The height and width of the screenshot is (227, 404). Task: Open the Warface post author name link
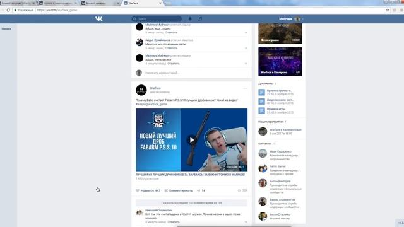click(155, 88)
